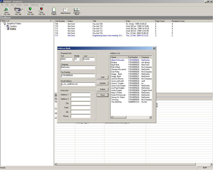Screen dimensions: 213x170
Task: Click the Attachments toolbar icon
Action: pos(65,11)
